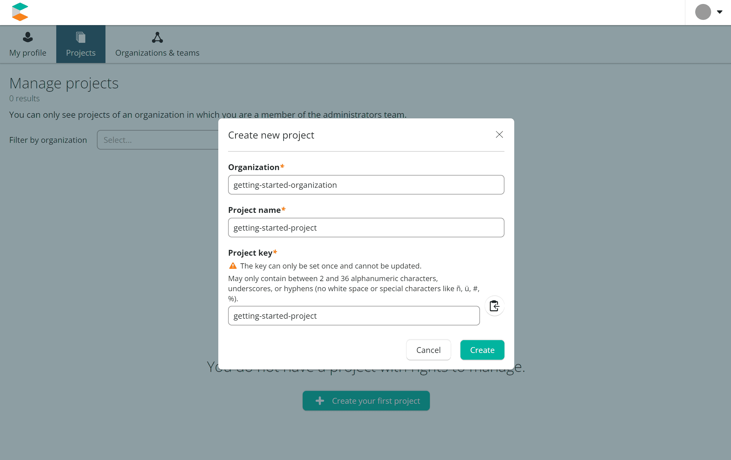Click the paste-from-clipboard icon beside project key
This screenshot has width=731, height=460.
[494, 306]
